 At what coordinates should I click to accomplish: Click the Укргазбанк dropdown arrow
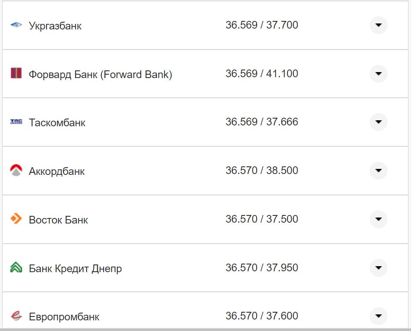(x=378, y=25)
